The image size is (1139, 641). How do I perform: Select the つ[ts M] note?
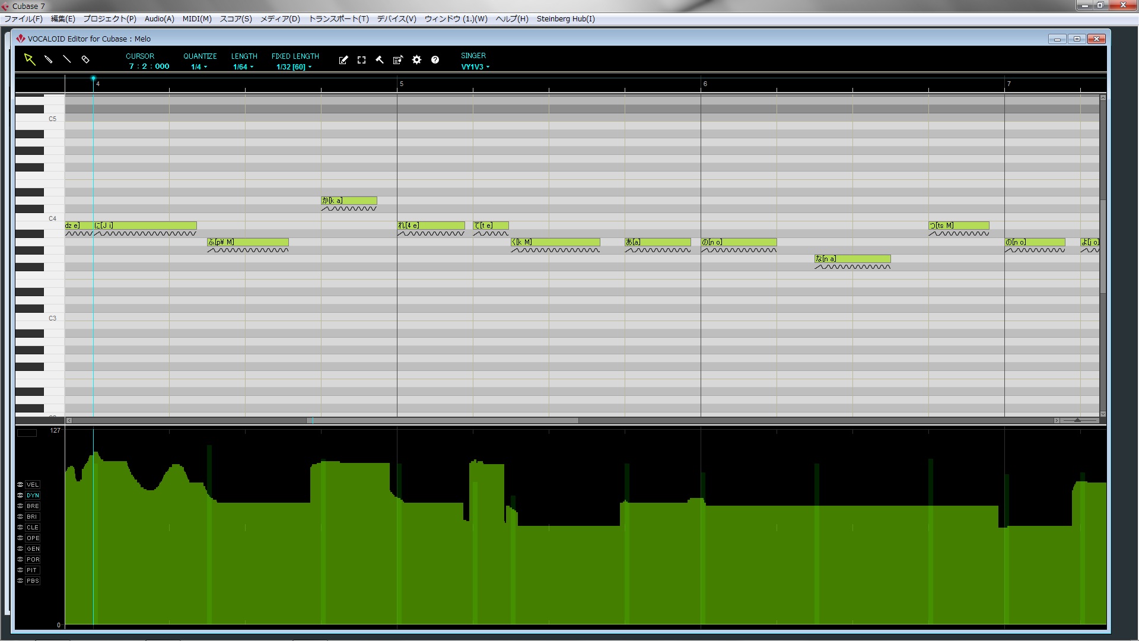959,226
